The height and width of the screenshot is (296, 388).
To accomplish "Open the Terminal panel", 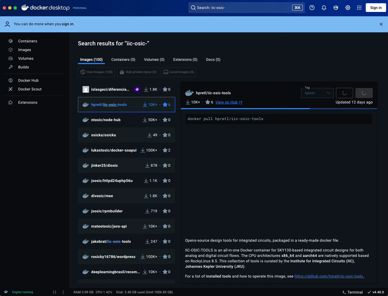I will (352, 292).
